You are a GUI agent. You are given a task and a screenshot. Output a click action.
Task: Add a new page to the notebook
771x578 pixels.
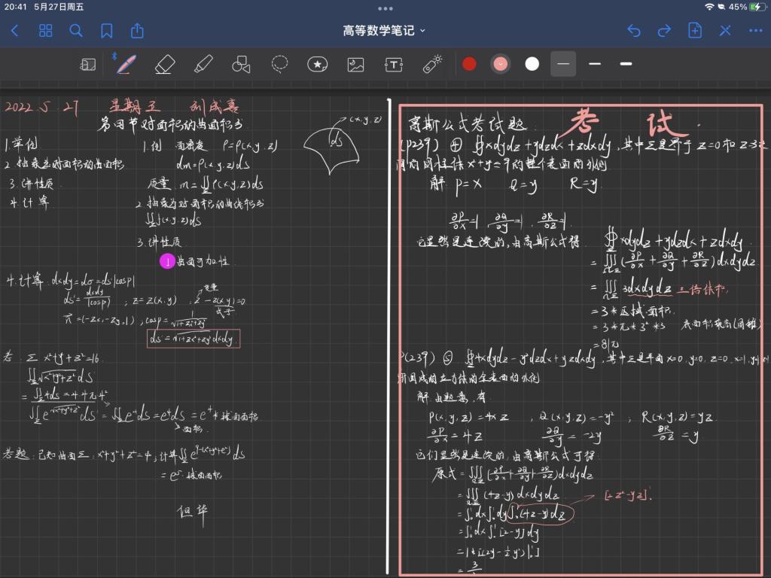pyautogui.click(x=694, y=31)
